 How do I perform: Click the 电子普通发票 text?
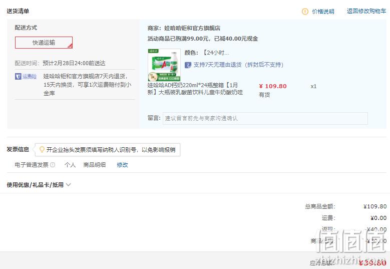pos(32,165)
